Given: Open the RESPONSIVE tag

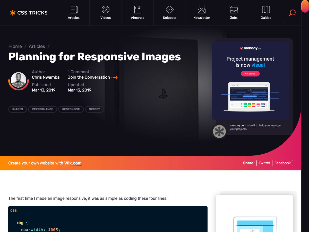Looking at the screenshot, I should coord(71,109).
